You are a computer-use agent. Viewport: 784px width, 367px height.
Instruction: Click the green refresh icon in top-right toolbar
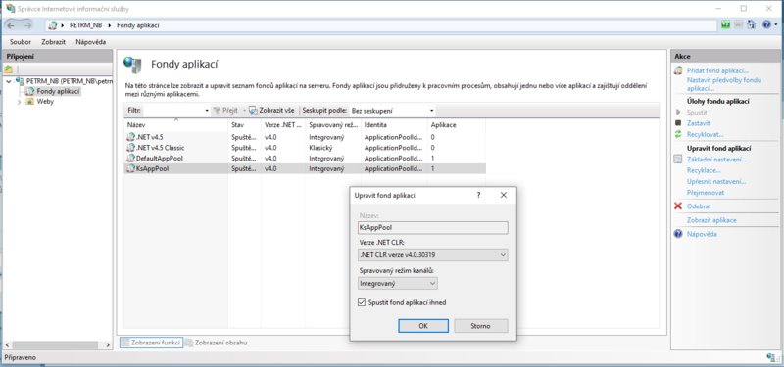coord(725,25)
